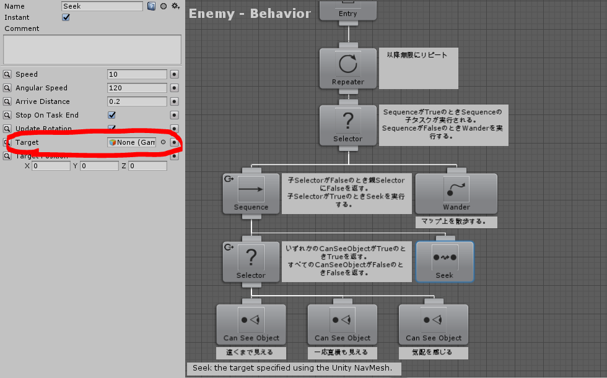The width and height of the screenshot is (607, 378).
Task: Click the abort-type arrow icon on lower Selector node
Action: pos(229,247)
